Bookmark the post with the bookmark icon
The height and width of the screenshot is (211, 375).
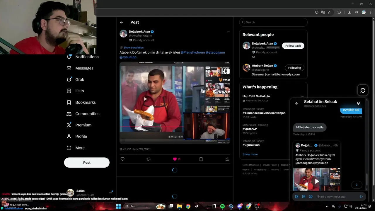(x=201, y=159)
